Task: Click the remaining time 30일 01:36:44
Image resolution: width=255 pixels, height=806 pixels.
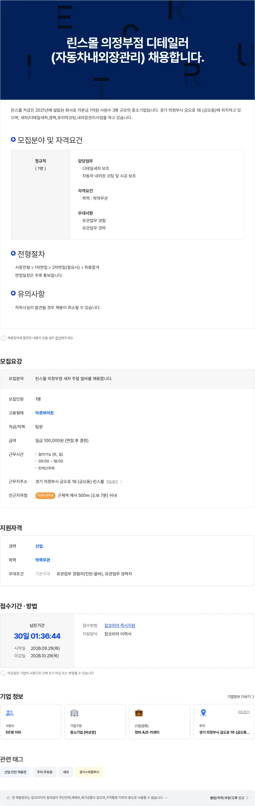Action: point(37,636)
